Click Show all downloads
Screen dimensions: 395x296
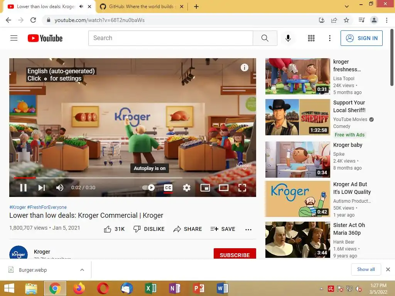click(366, 269)
